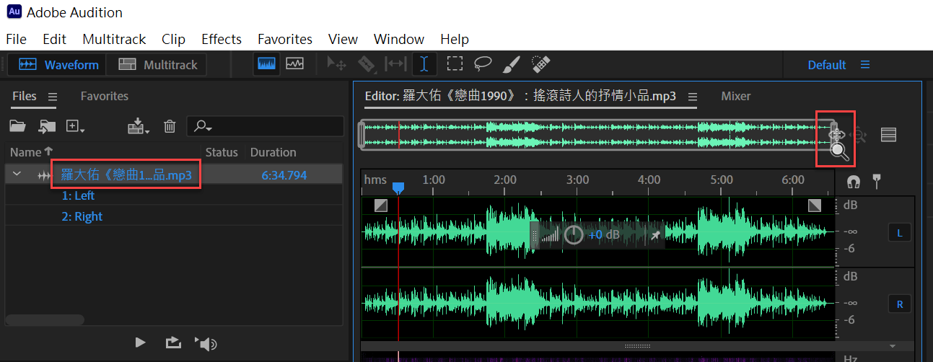Screen dimensions: 933x362
Task: Select the Razor tool
Action: click(x=367, y=64)
